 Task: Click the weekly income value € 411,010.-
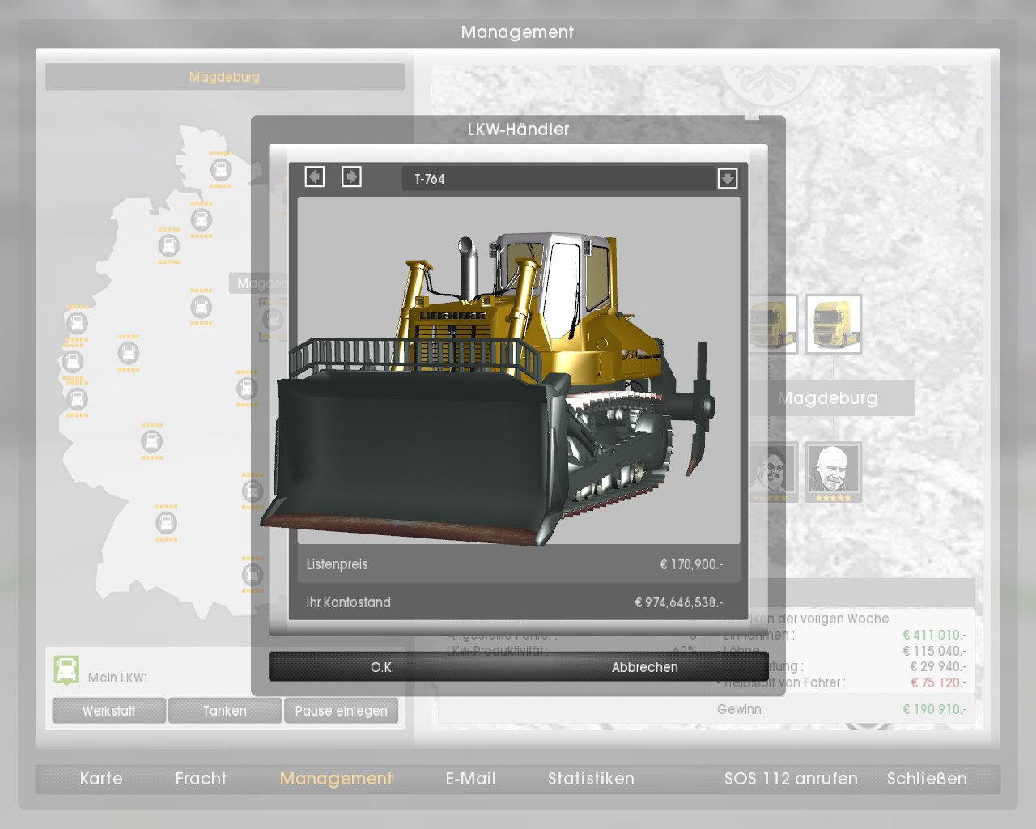934,635
